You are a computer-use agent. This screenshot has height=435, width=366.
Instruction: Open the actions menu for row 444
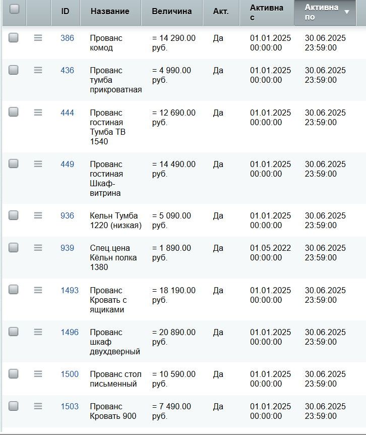pos(38,113)
